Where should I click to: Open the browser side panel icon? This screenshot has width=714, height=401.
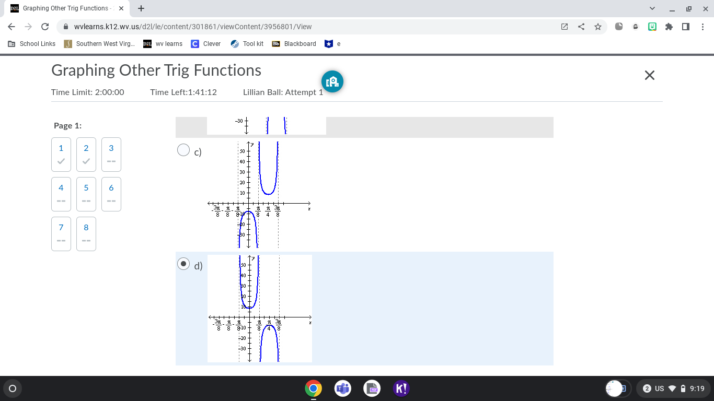pos(686,27)
